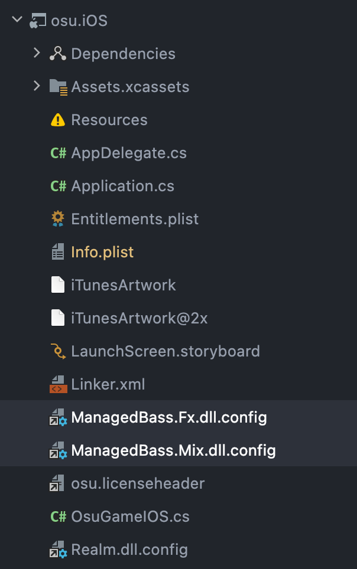Select the Application.cs file
Screen dimensions: 357x569
click(x=123, y=186)
